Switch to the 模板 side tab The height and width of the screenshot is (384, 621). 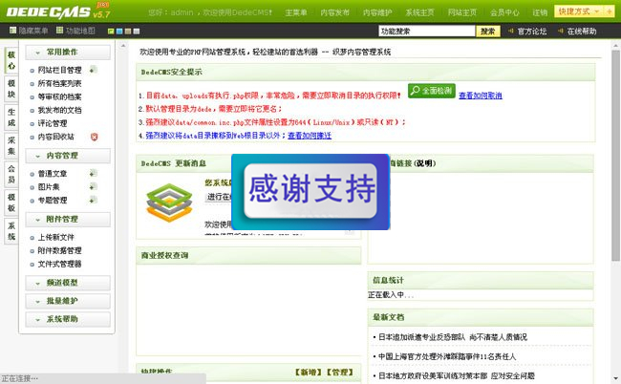(11, 203)
